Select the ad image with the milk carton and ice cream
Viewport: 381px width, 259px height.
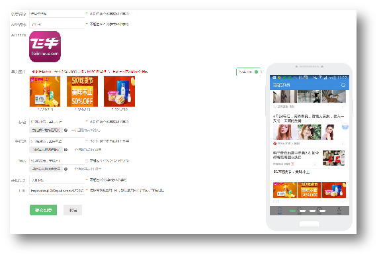(119, 91)
